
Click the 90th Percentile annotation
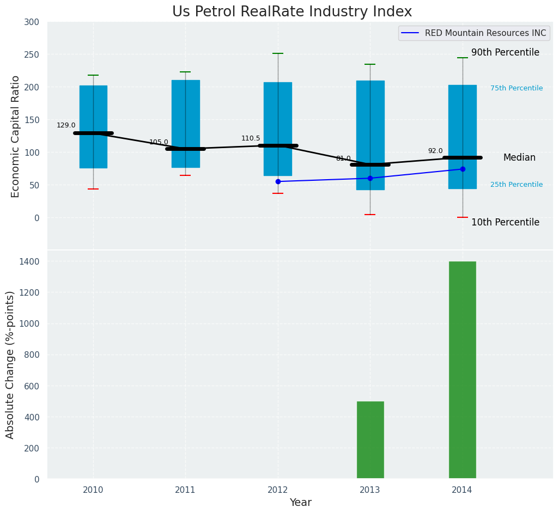point(505,53)
